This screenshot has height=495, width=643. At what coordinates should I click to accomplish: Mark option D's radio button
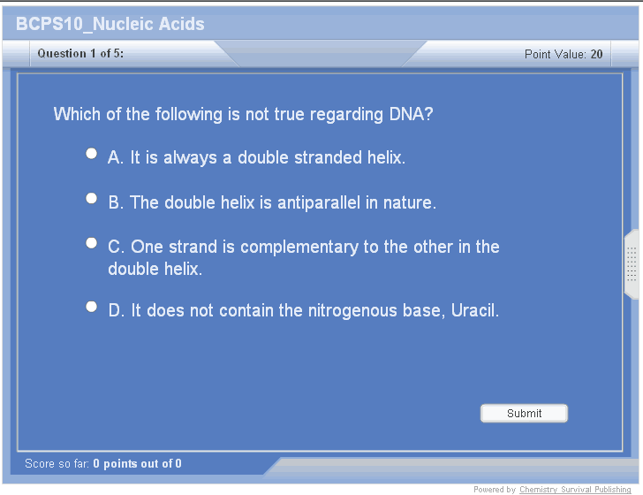(91, 307)
